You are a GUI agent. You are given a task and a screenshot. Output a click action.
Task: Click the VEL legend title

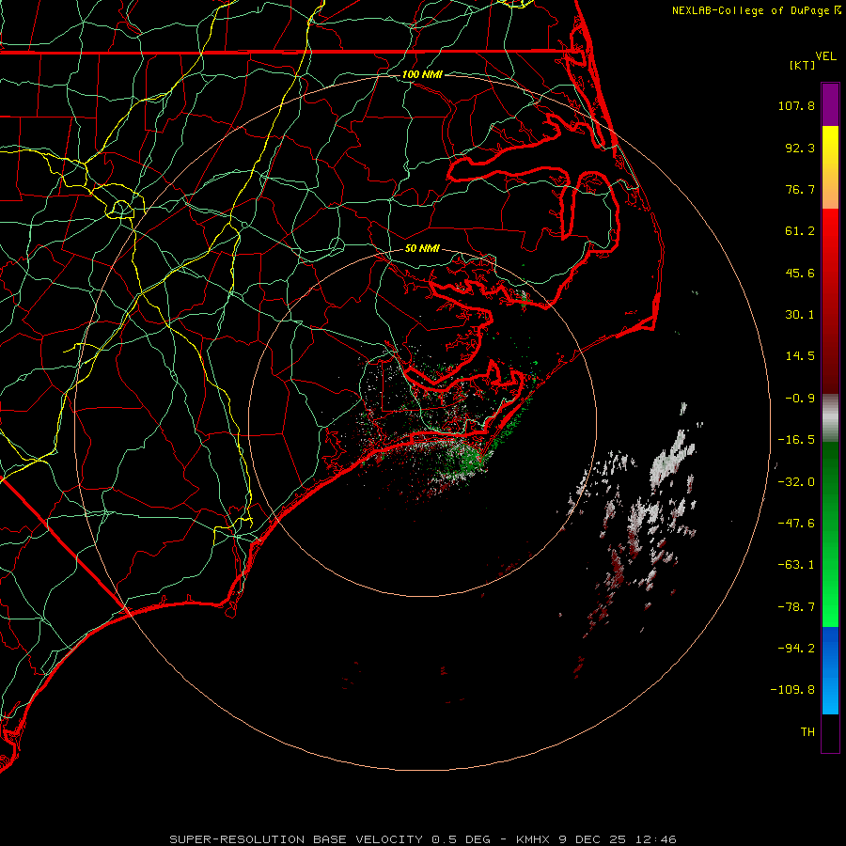click(x=825, y=56)
